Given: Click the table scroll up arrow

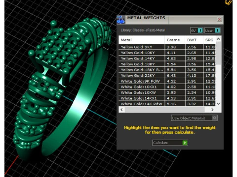Looking at the screenshot, I should click(x=218, y=39).
